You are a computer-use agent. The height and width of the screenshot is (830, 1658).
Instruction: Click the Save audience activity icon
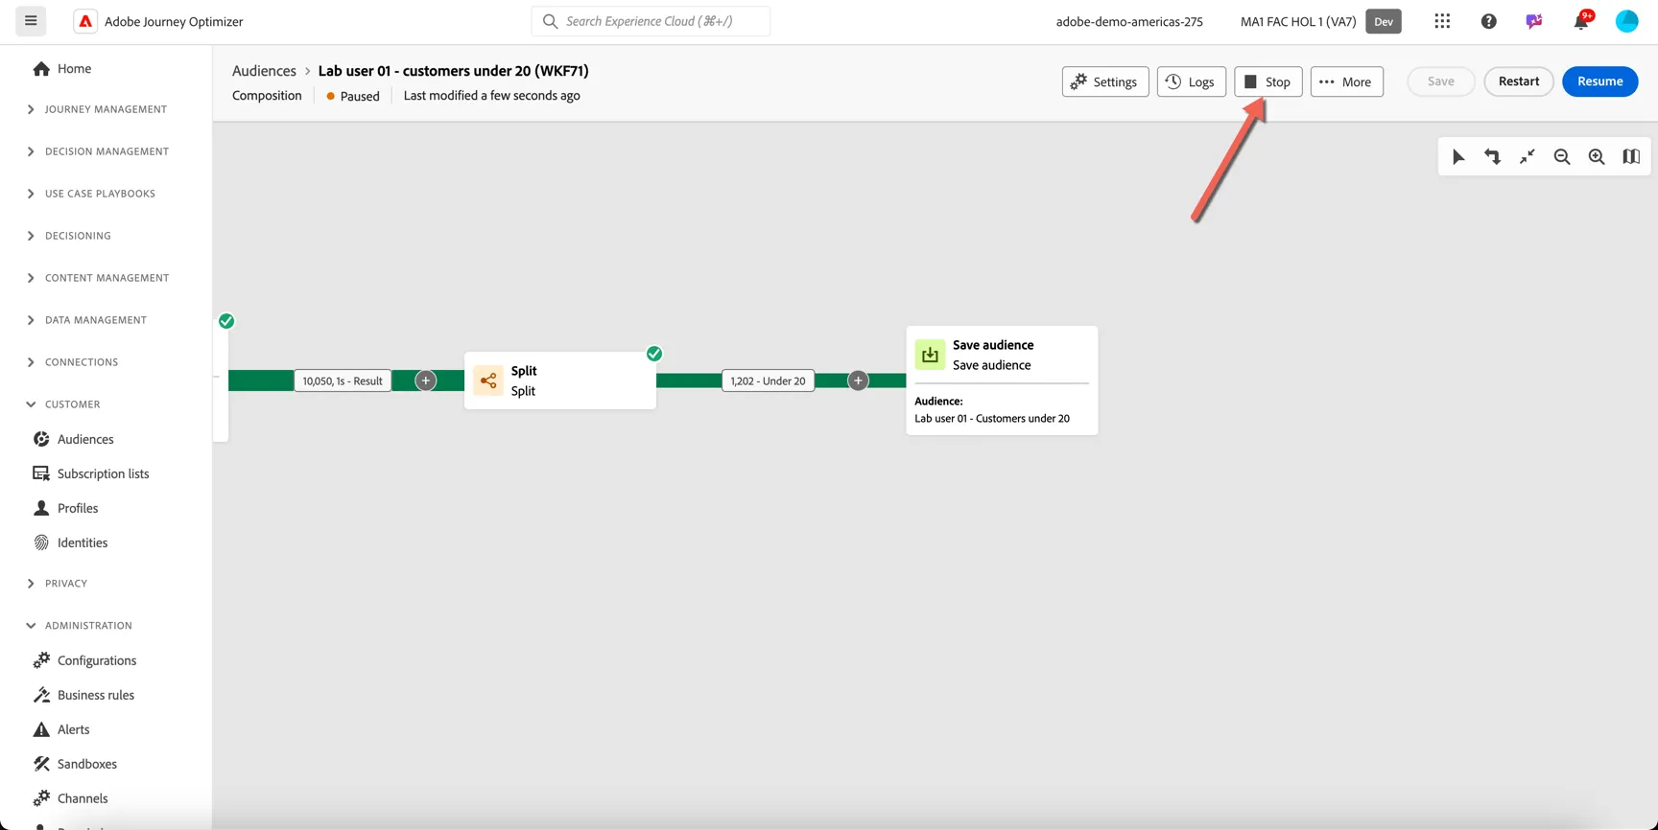pyautogui.click(x=930, y=355)
